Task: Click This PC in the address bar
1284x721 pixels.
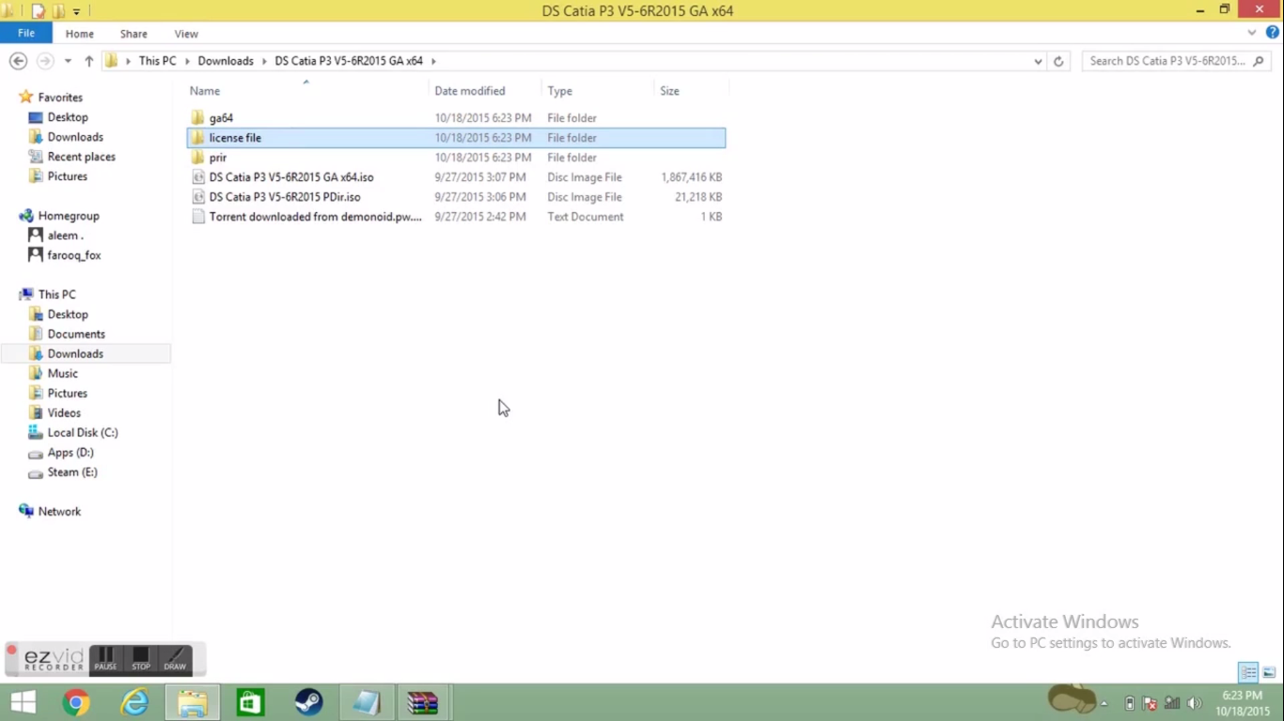Action: coord(157,61)
